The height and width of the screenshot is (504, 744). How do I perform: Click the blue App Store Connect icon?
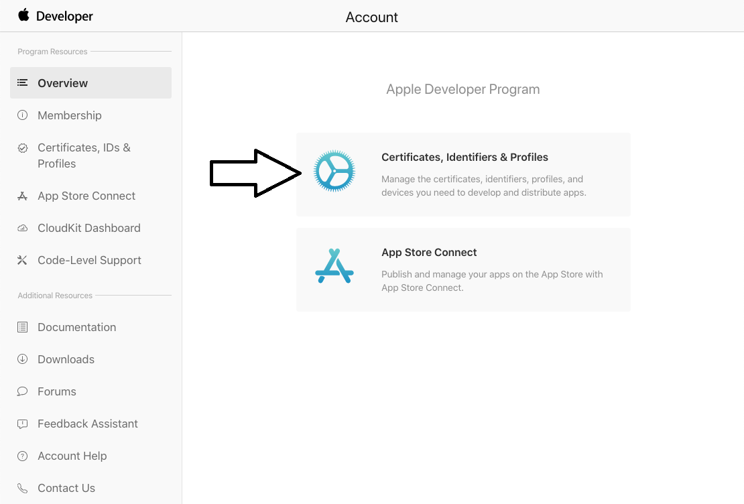click(x=334, y=266)
